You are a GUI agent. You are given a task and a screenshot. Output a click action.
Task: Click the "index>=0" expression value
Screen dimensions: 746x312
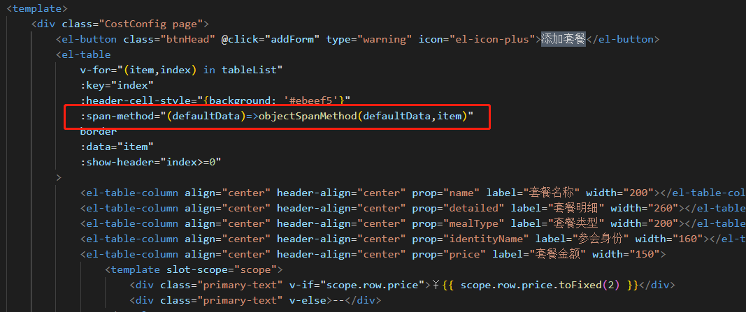click(191, 162)
